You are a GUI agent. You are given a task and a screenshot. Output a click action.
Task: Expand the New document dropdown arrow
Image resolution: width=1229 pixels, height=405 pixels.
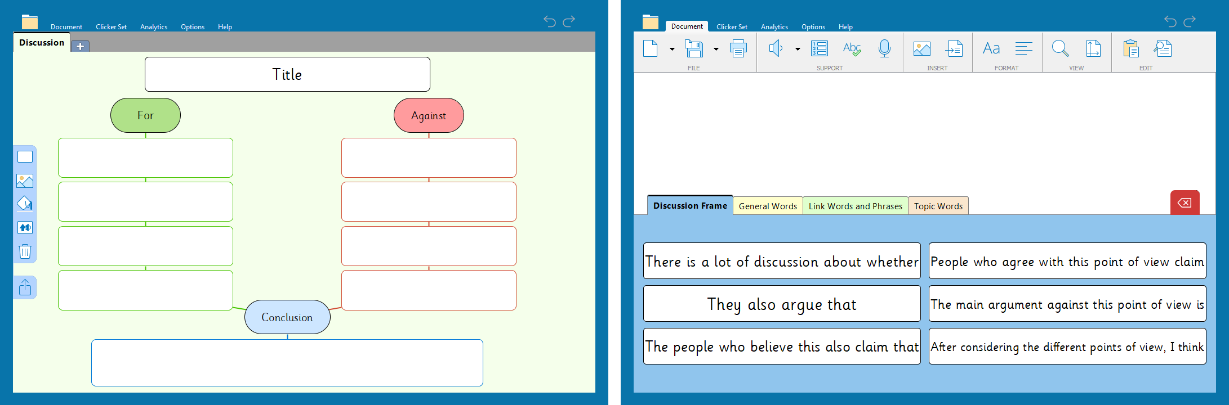pos(672,49)
